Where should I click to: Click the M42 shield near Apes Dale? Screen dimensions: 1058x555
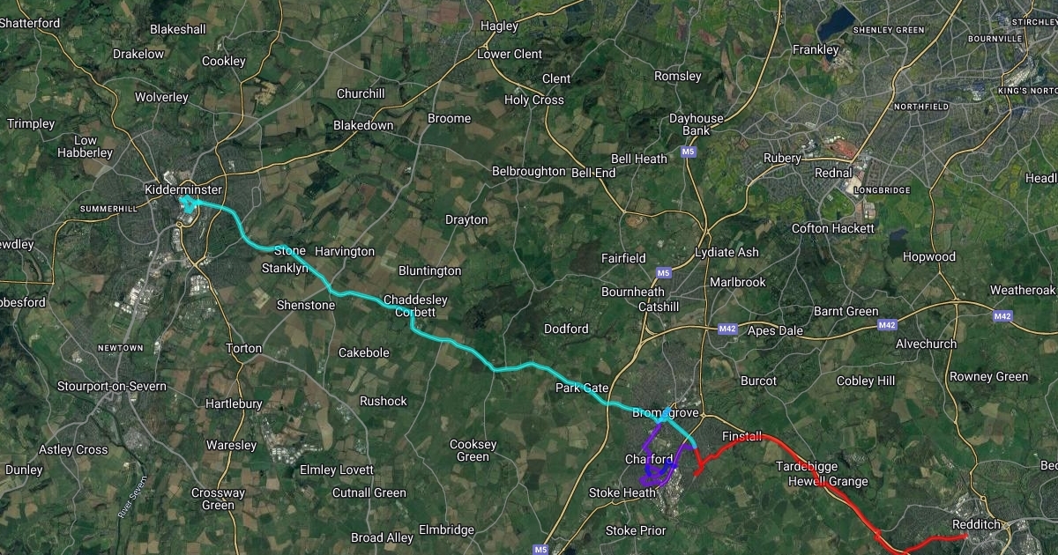click(727, 329)
